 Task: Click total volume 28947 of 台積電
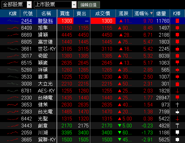click(x=163, y=98)
